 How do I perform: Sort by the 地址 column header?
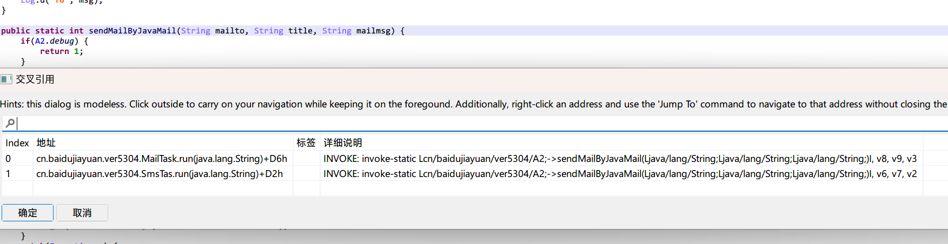(46, 143)
